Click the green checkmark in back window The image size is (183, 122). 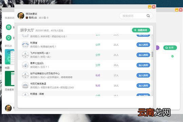(x=172, y=56)
